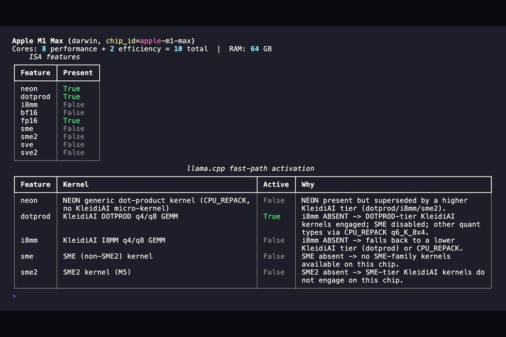
Task: Click 'sme' in ISA features table
Action: click(x=27, y=129)
